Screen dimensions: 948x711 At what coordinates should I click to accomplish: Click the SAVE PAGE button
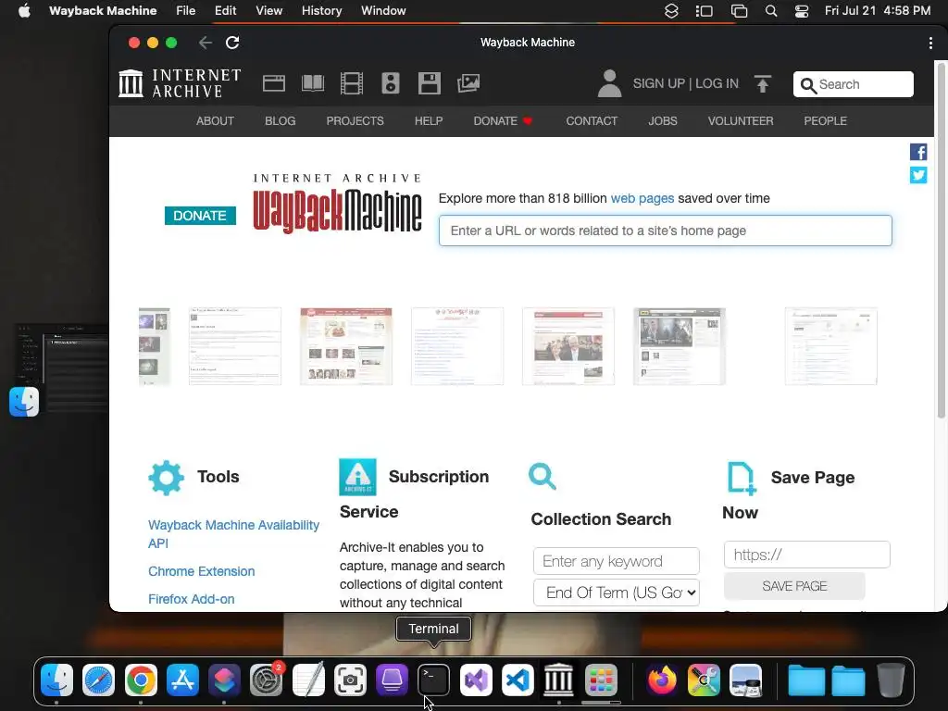(794, 586)
